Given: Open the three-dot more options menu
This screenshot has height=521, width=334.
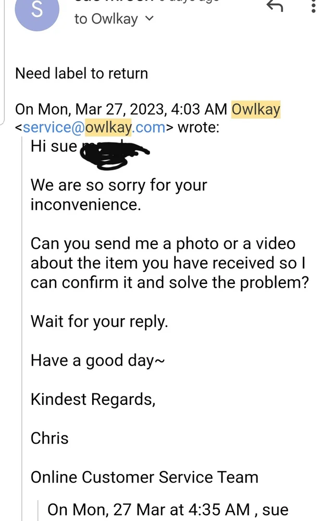Looking at the screenshot, I should 313,6.
